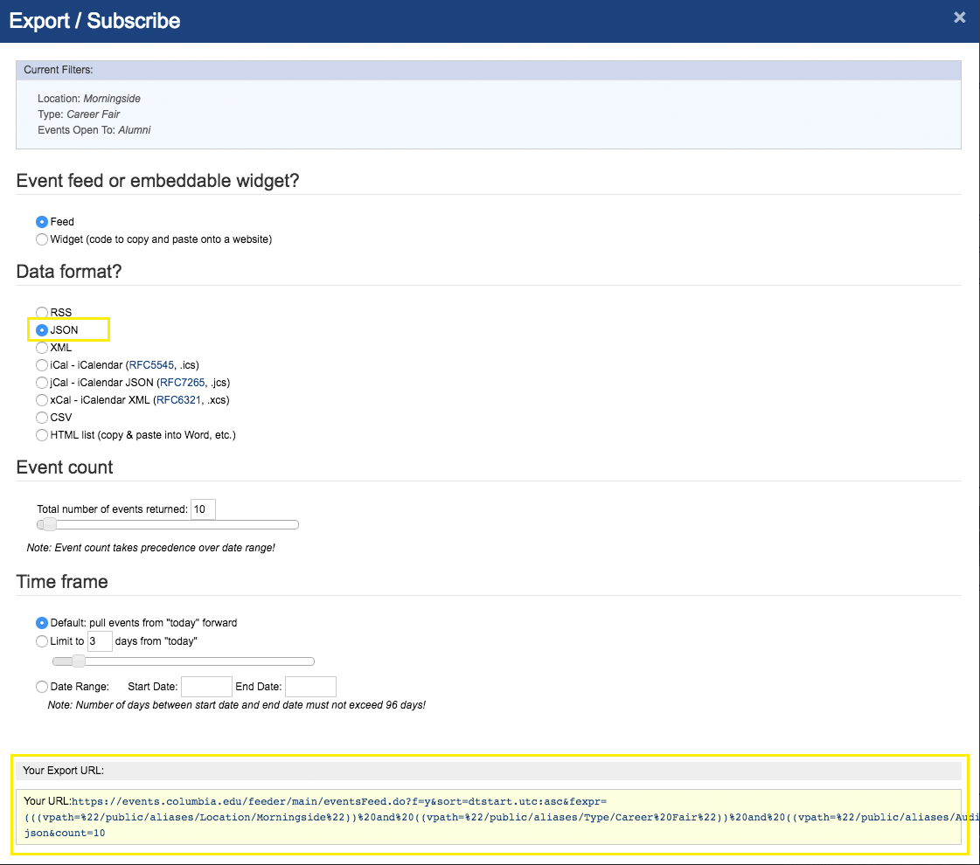Click the End Date field
The width and height of the screenshot is (980, 865).
310,687
